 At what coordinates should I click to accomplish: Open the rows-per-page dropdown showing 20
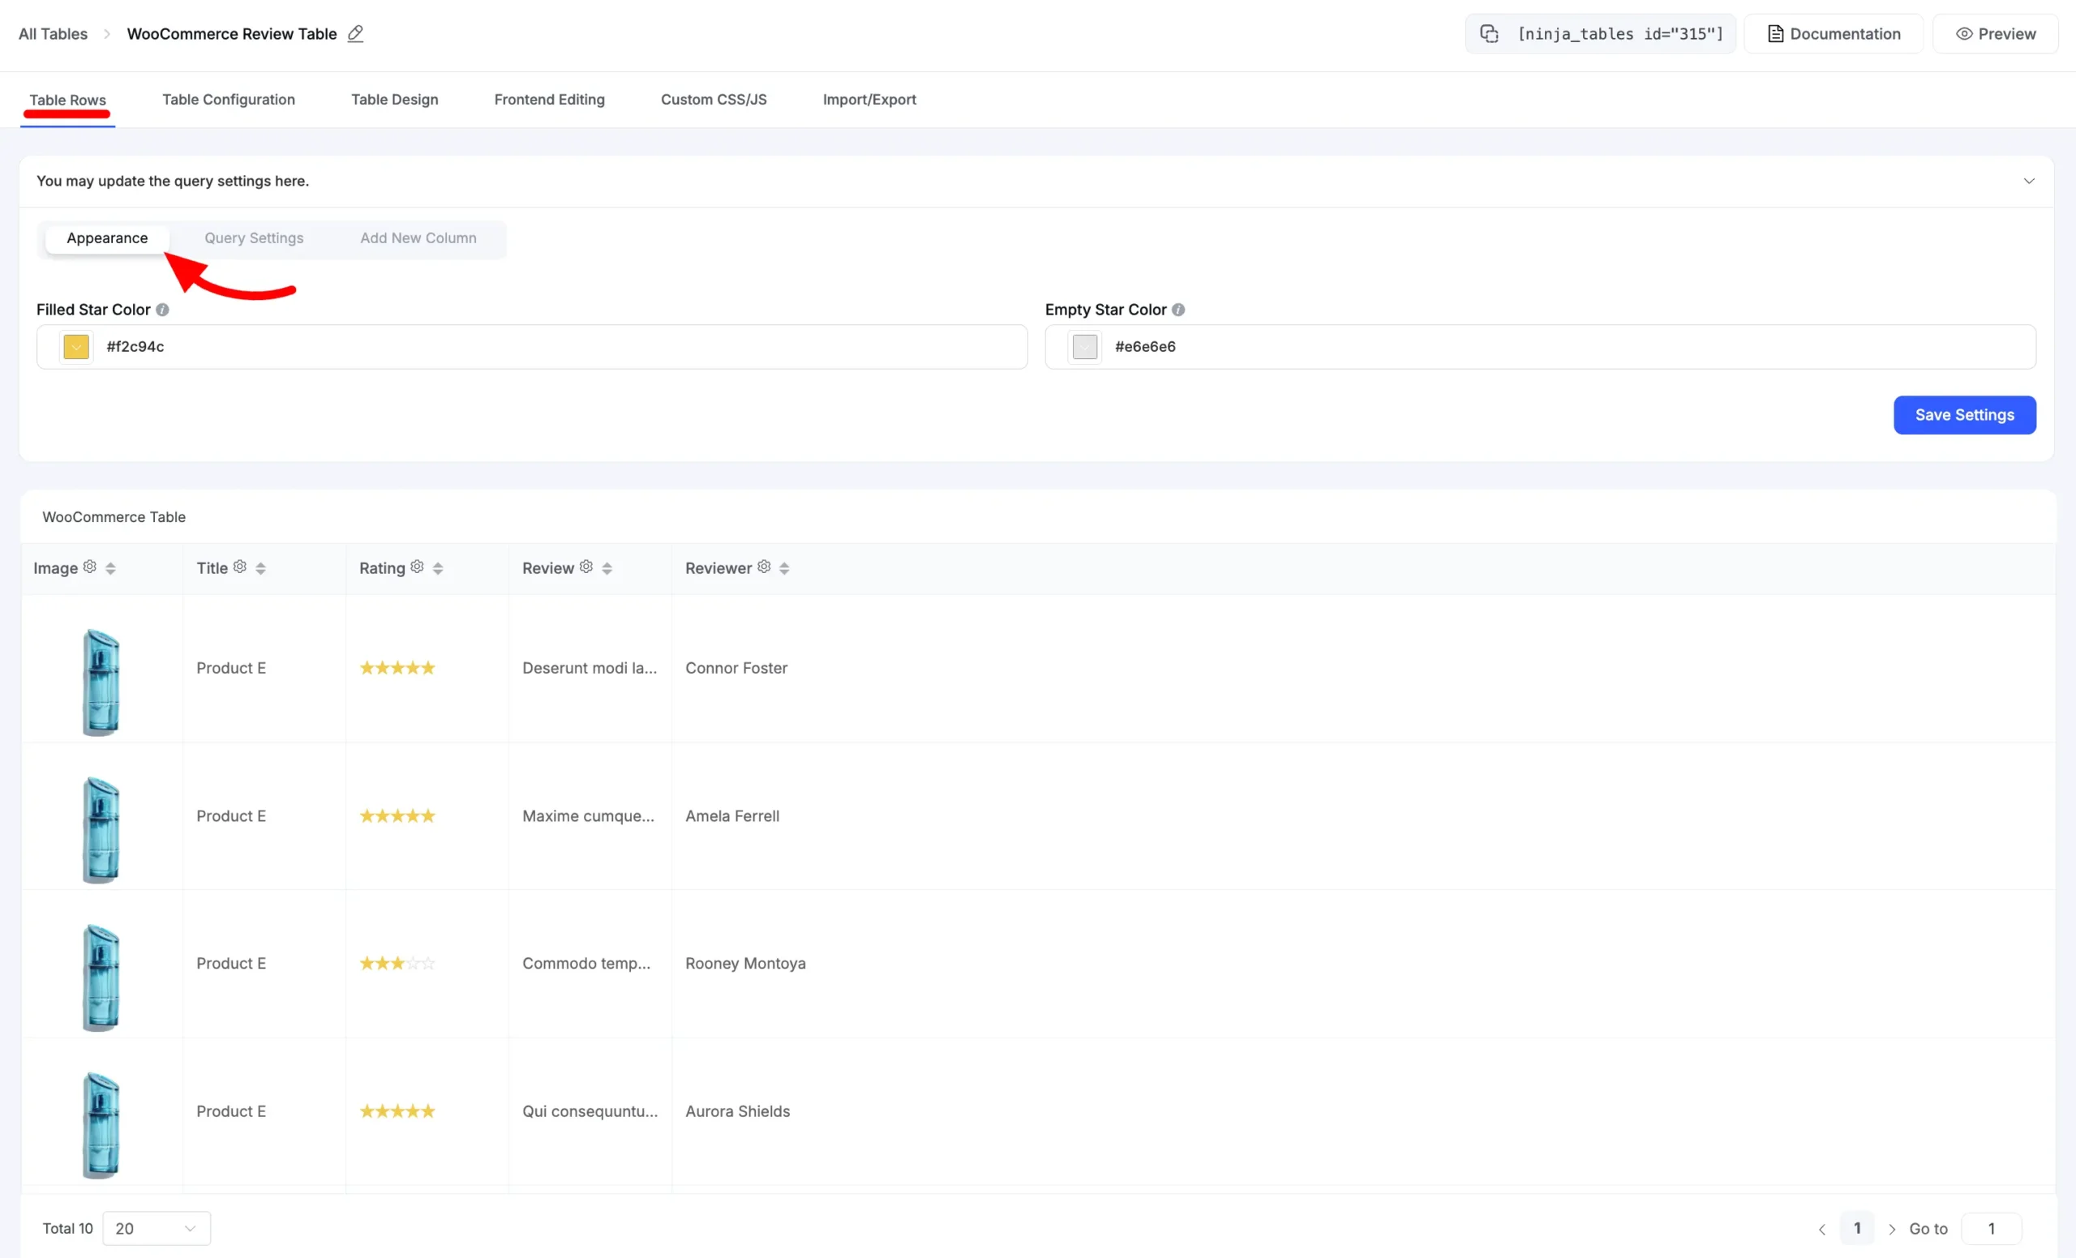[156, 1229]
